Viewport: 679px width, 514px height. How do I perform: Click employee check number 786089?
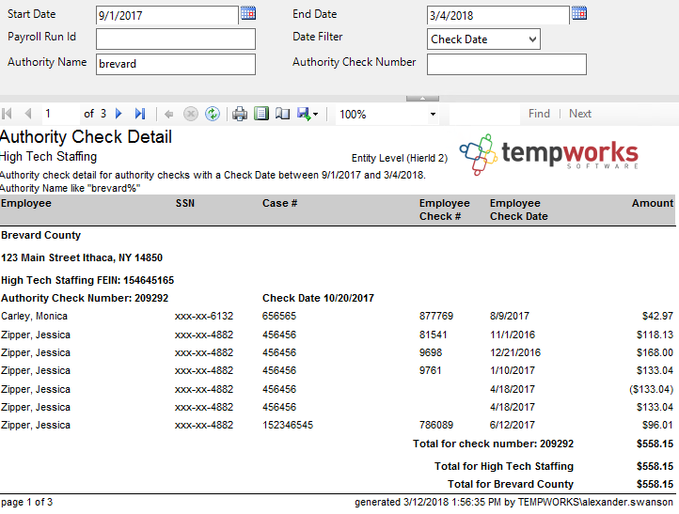coord(436,425)
